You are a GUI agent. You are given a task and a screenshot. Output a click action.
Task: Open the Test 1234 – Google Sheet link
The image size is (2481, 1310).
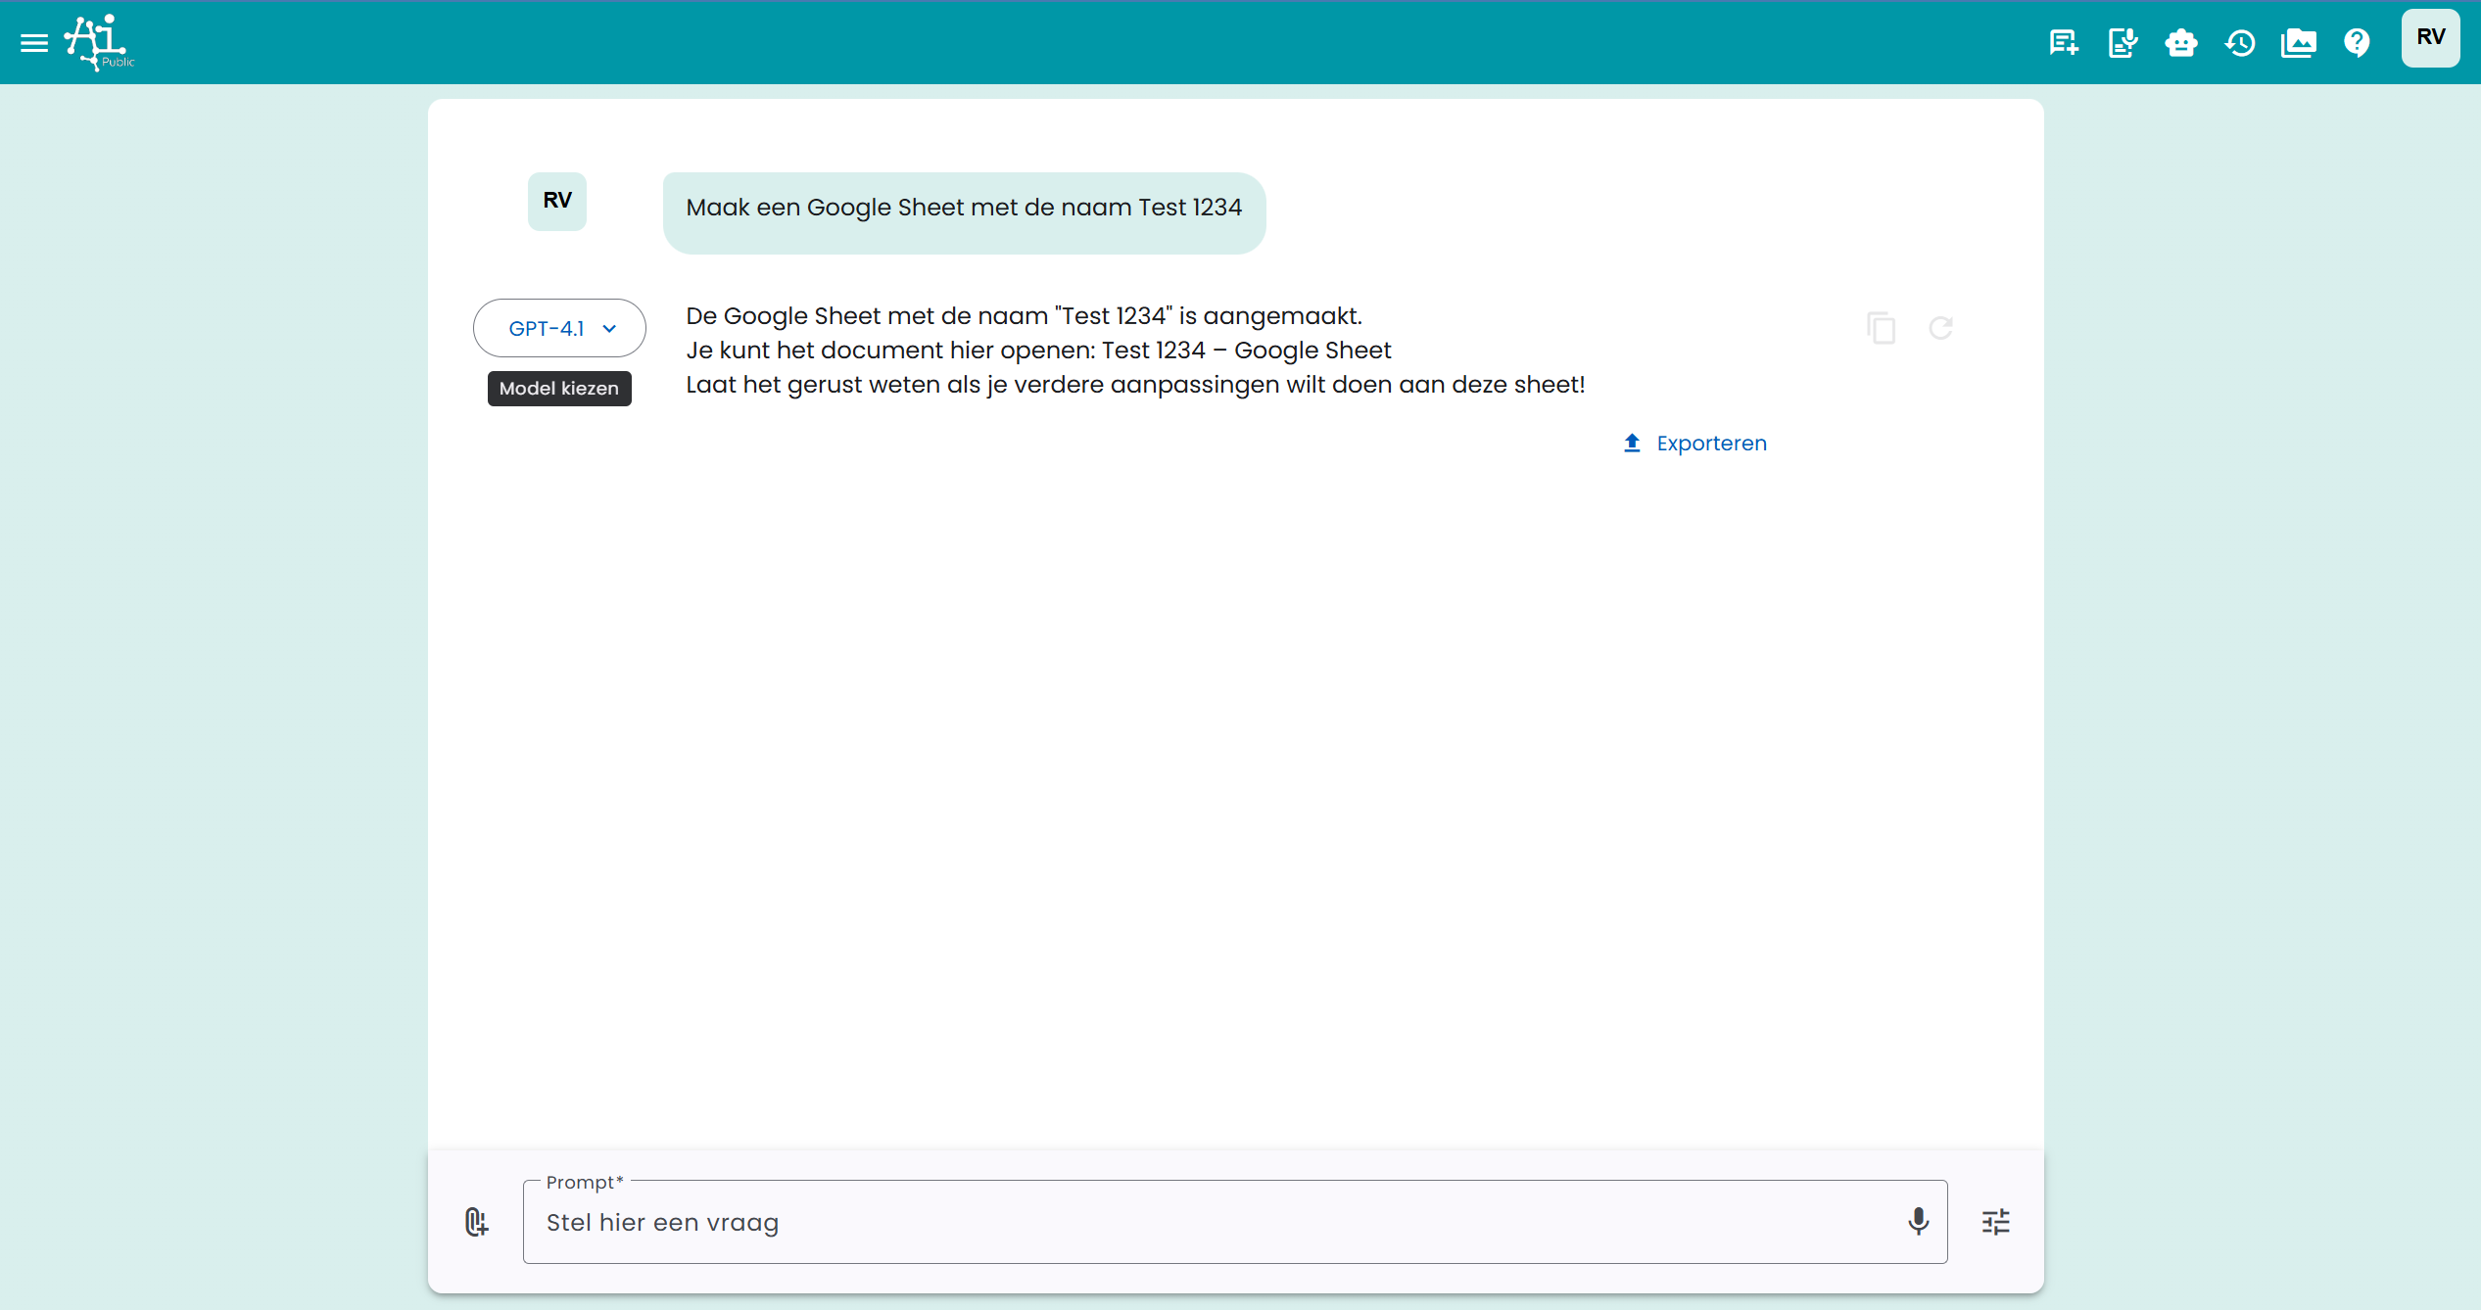coord(1246,351)
